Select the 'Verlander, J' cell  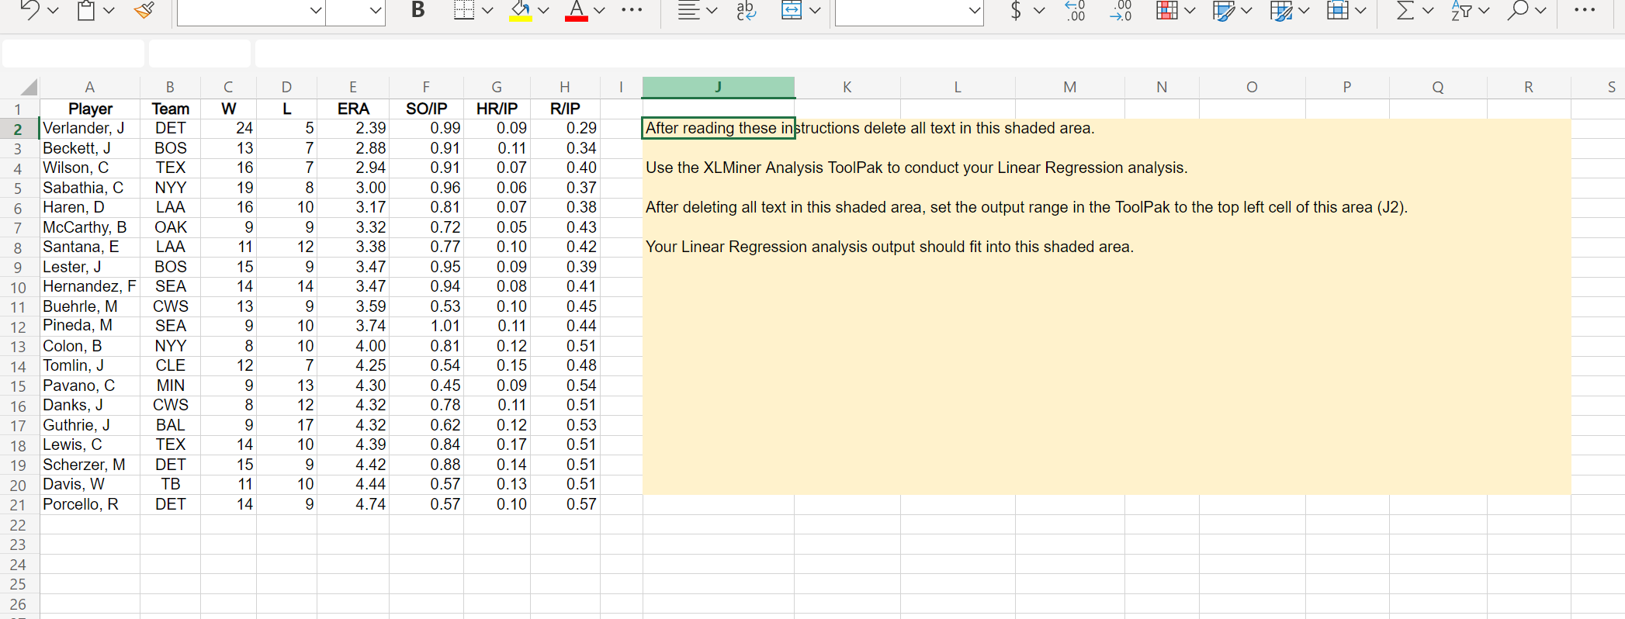click(x=90, y=128)
